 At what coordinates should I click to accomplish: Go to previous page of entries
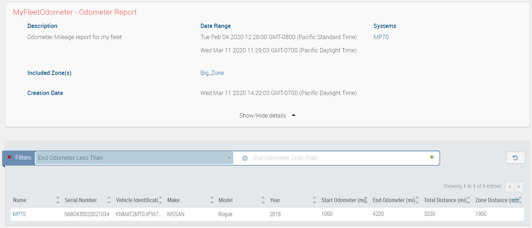510,187
